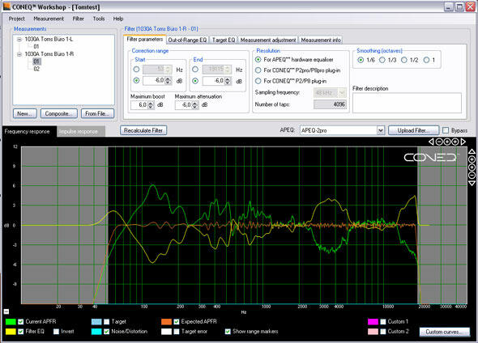Select 1 octave smoothing
This screenshot has width=478, height=343.
coord(426,60)
